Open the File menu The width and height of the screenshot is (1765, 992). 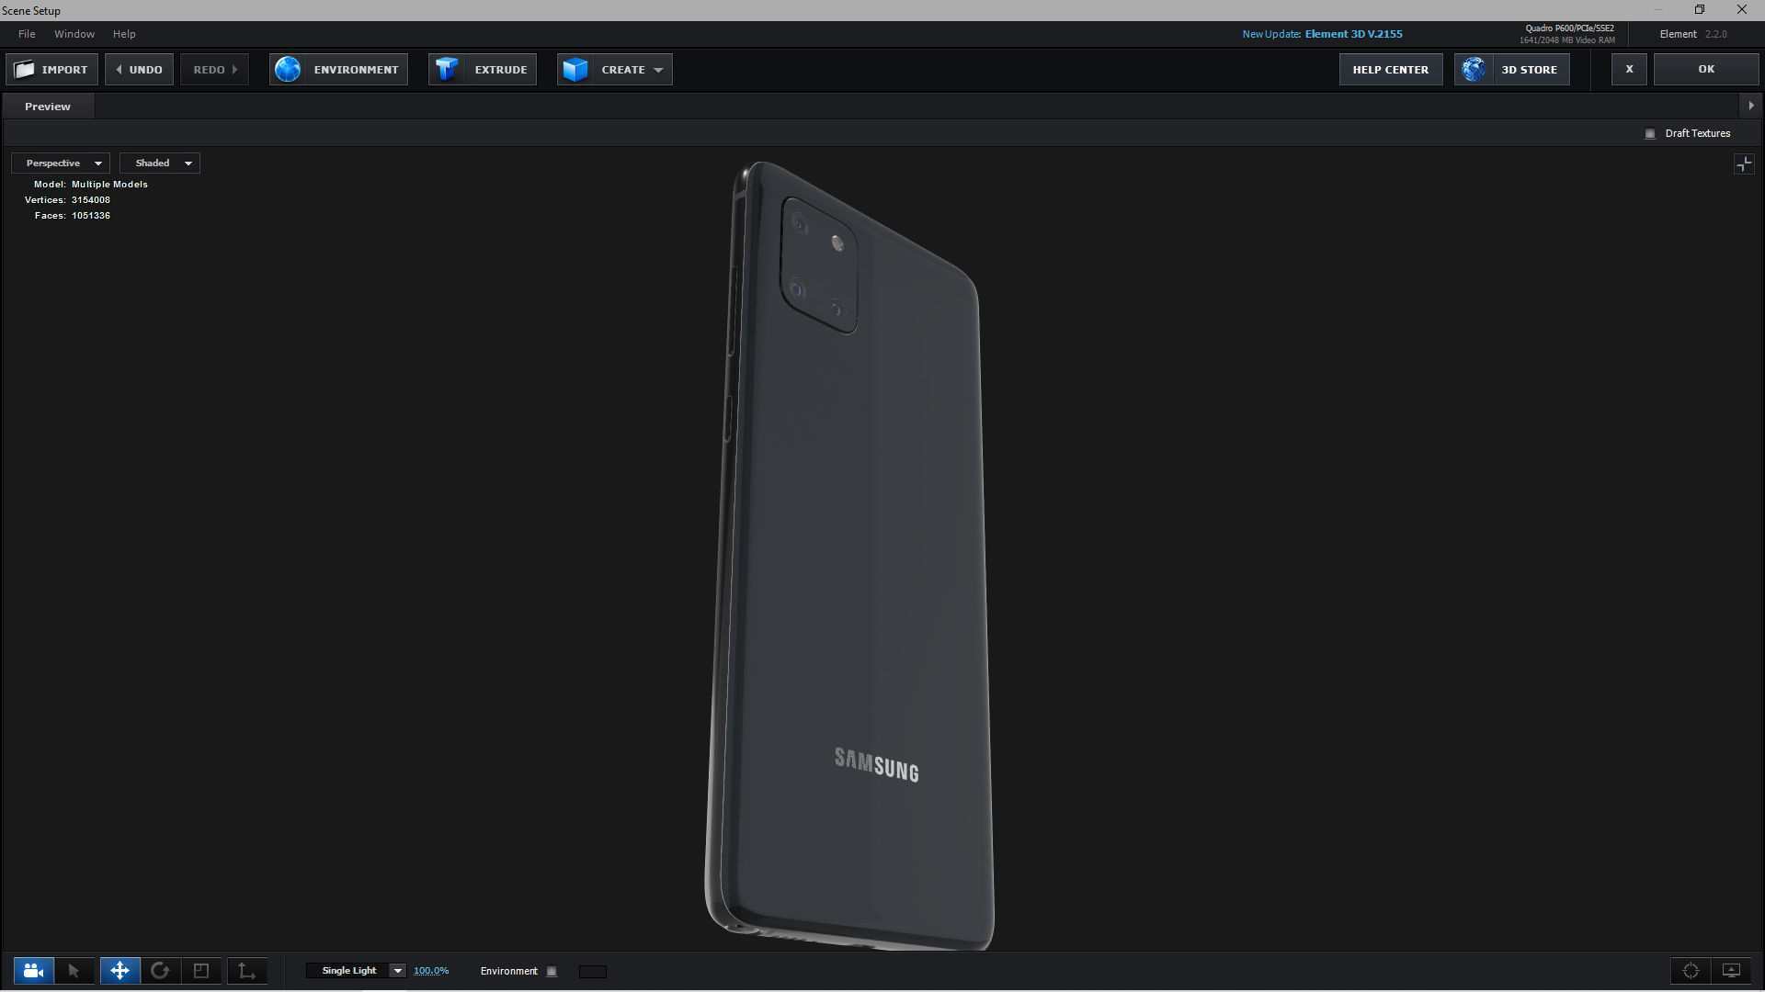[x=27, y=34]
